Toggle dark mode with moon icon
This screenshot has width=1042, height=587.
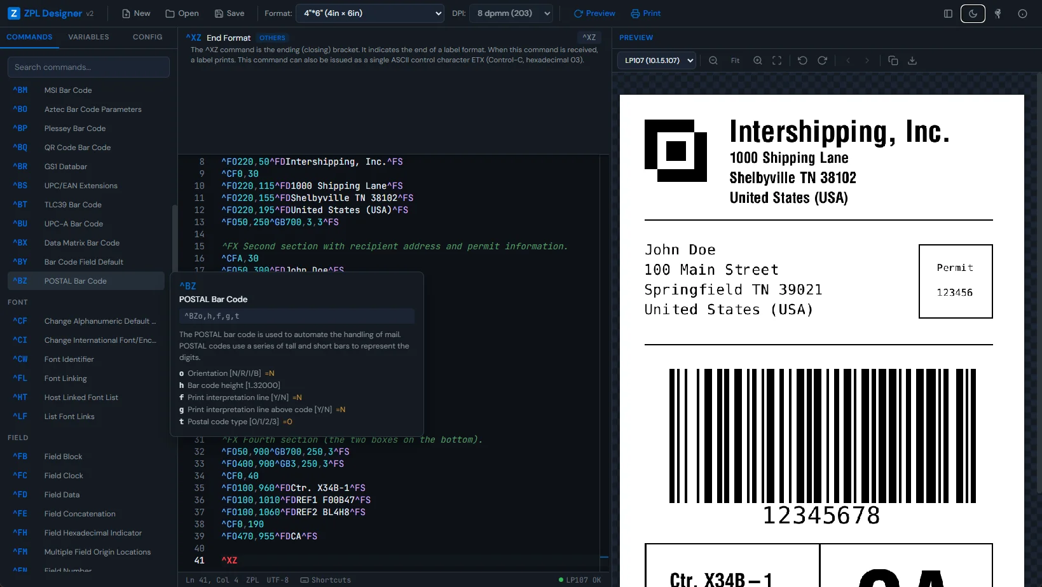pos(973,13)
